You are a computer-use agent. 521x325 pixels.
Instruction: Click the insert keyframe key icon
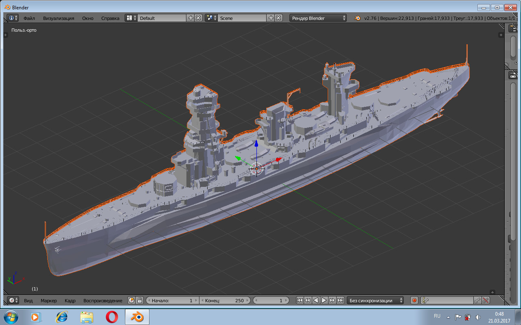[x=477, y=300]
